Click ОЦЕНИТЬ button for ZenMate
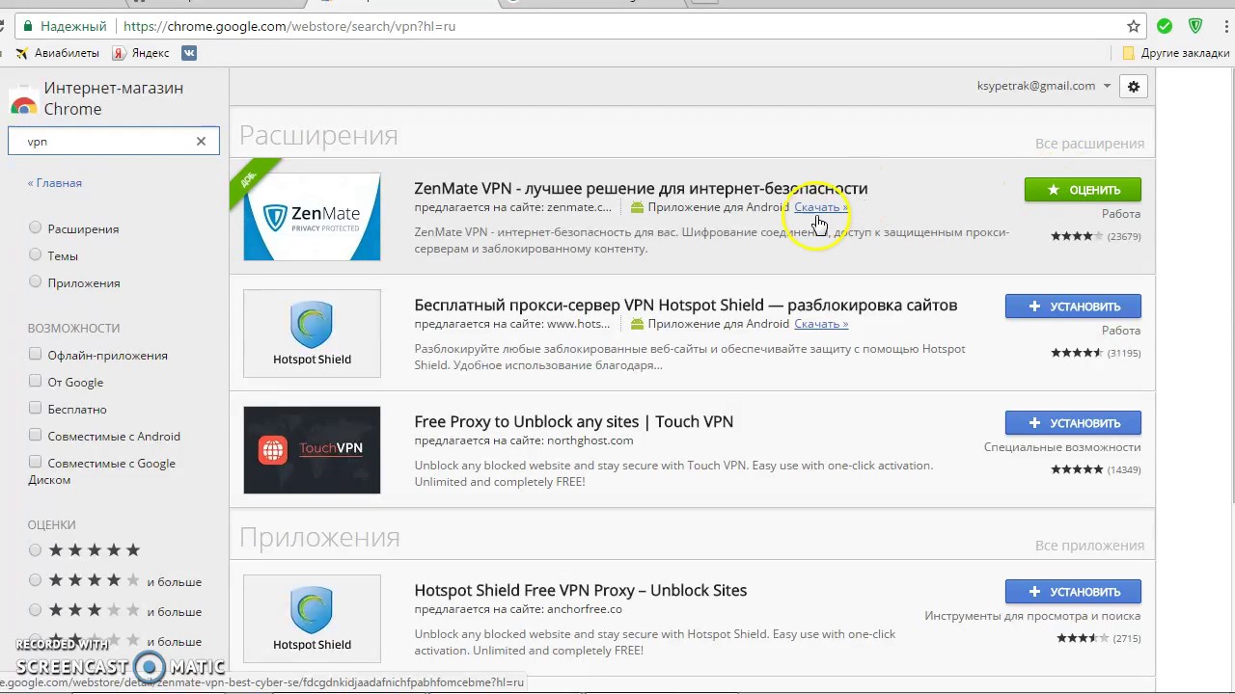The height and width of the screenshot is (694, 1235). point(1083,190)
